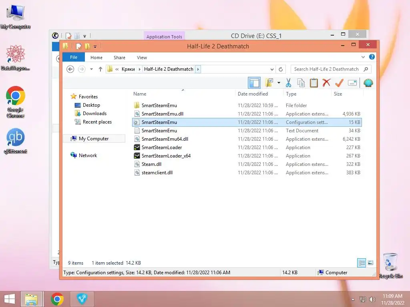Open Customize Quick Access Toolbar dropdown
The height and width of the screenshot is (307, 410).
click(95, 47)
